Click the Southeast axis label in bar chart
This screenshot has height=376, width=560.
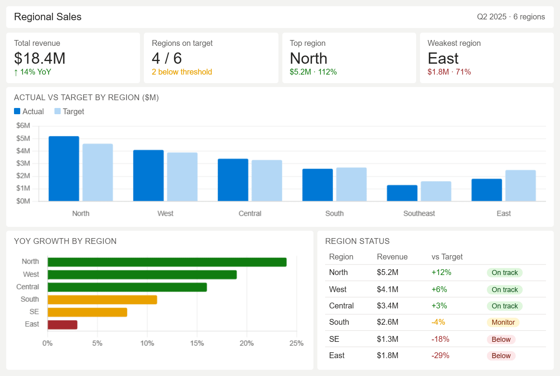click(419, 213)
